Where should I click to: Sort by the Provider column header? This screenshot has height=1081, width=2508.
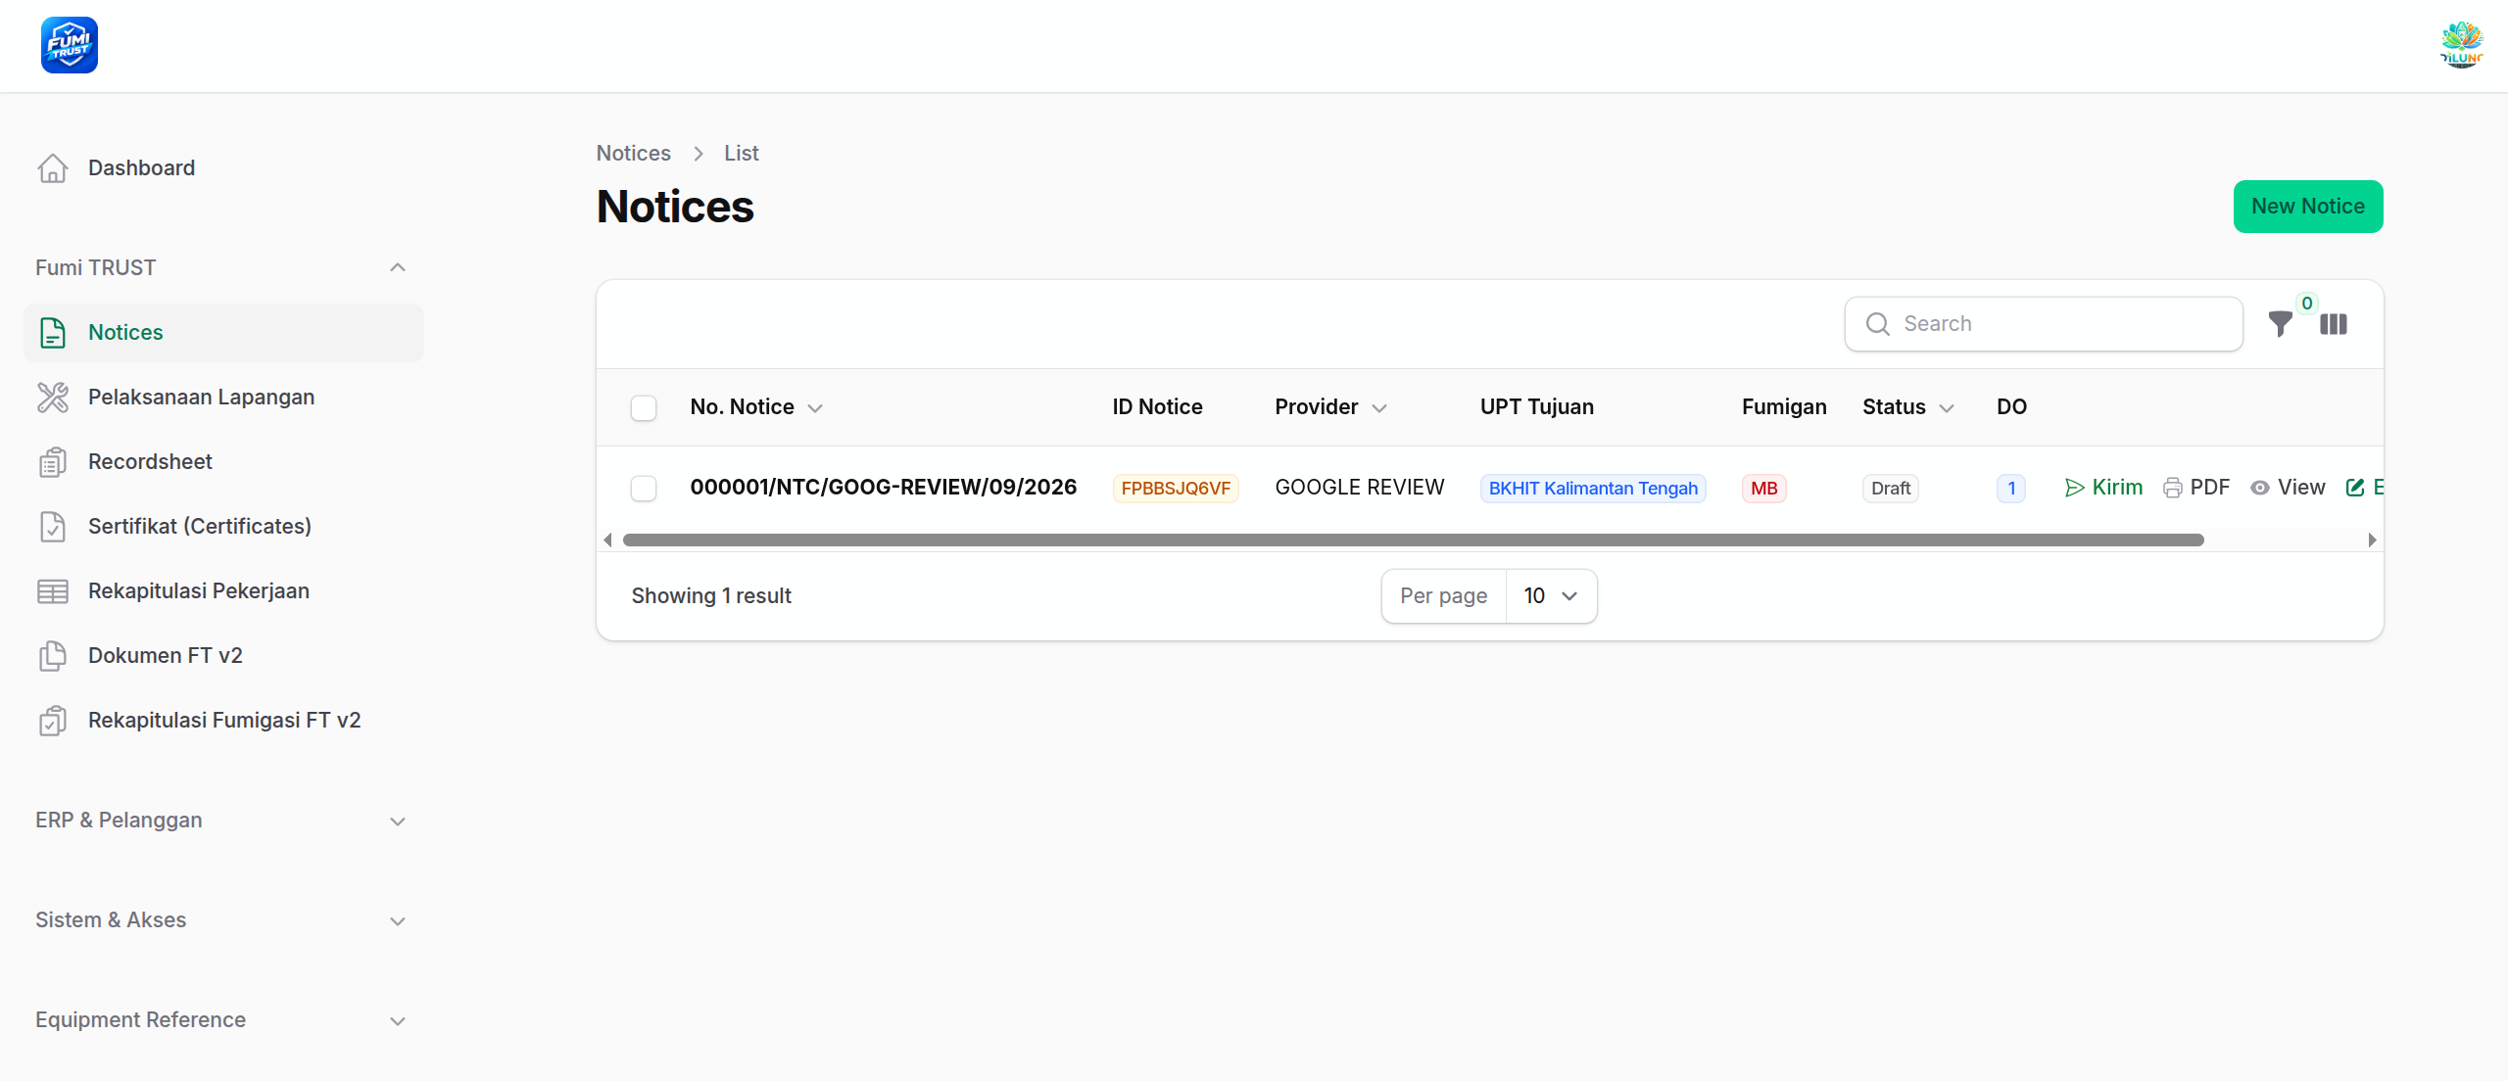pyautogui.click(x=1331, y=407)
